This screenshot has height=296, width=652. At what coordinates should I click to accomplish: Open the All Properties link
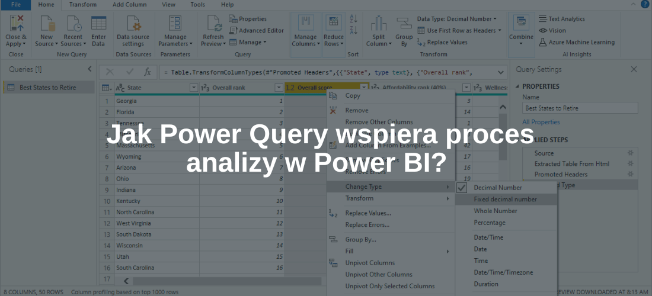click(541, 122)
